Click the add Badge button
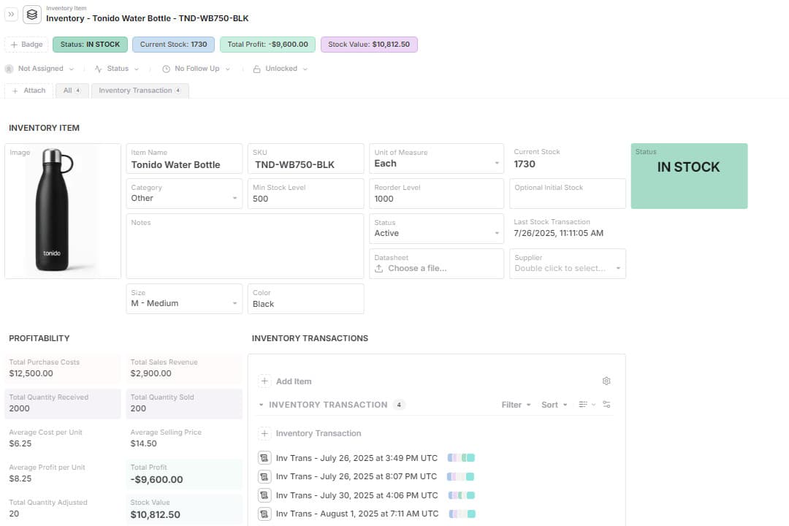The height and width of the screenshot is (526, 789). (26, 45)
